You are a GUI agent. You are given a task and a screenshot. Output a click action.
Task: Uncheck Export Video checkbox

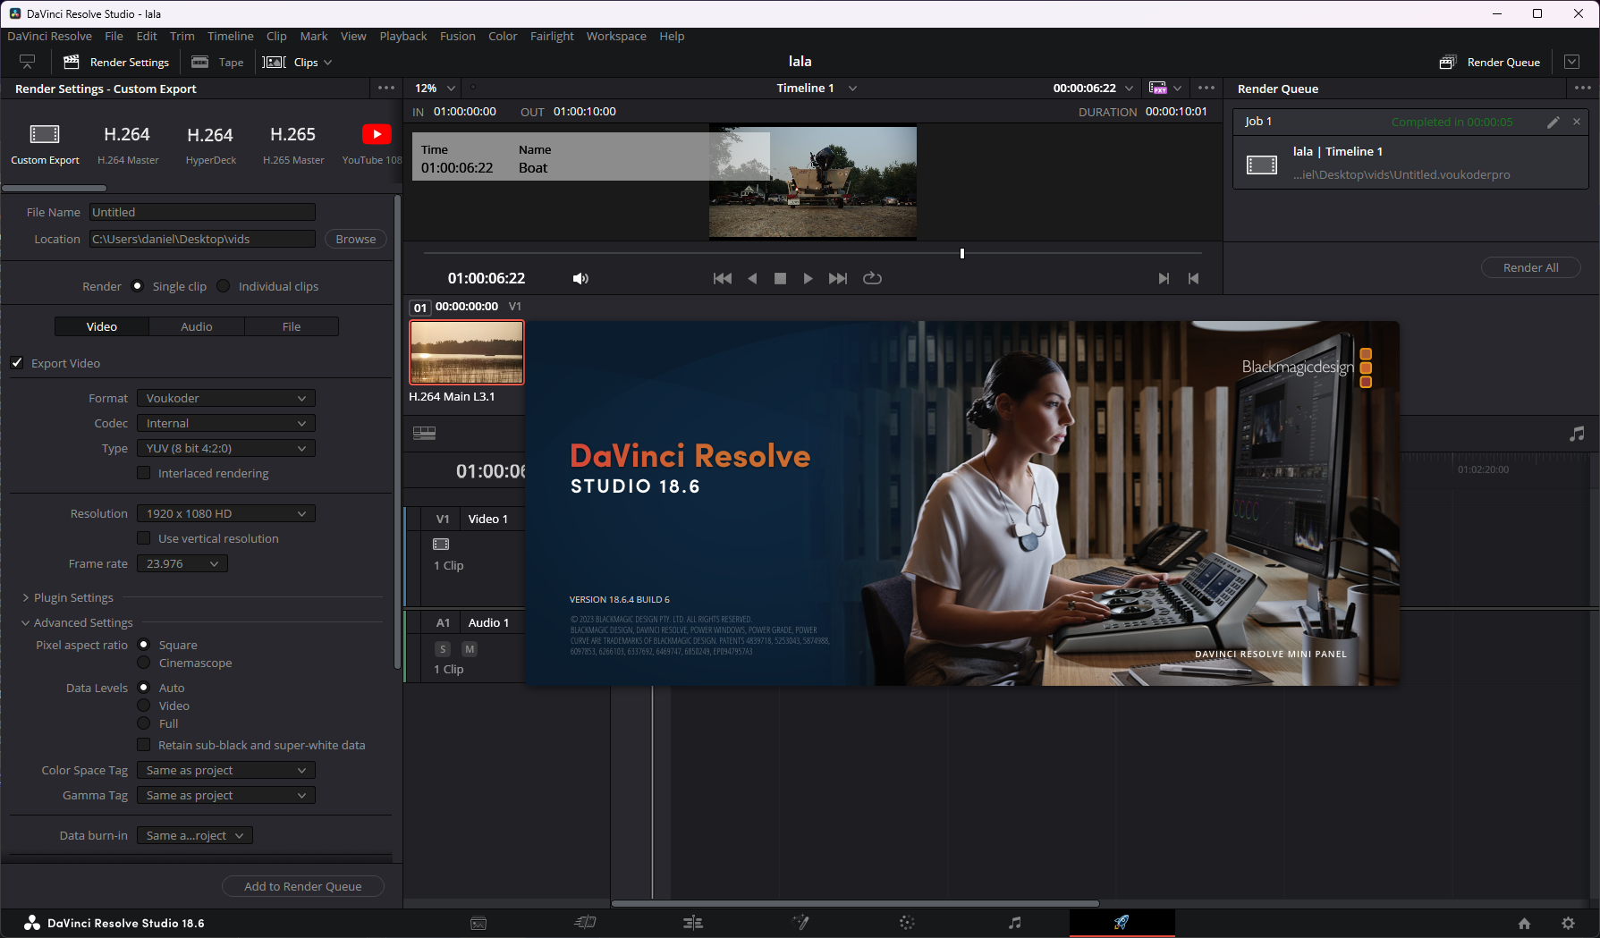pyautogui.click(x=17, y=363)
